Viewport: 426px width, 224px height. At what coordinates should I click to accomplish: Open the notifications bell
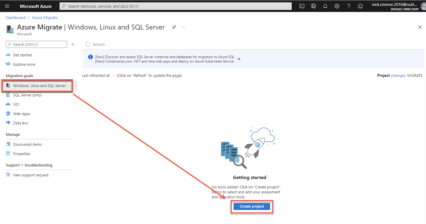click(325, 6)
